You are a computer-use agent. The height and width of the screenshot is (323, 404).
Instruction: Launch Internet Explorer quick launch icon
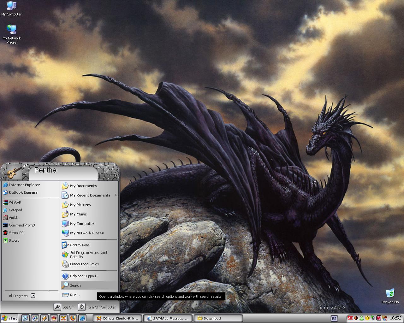point(82,318)
